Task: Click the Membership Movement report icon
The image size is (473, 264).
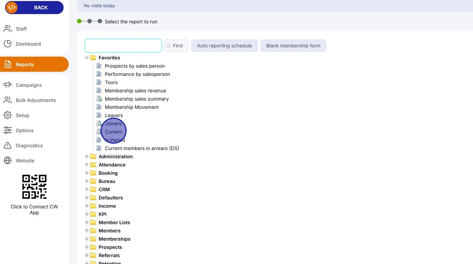Action: point(99,107)
